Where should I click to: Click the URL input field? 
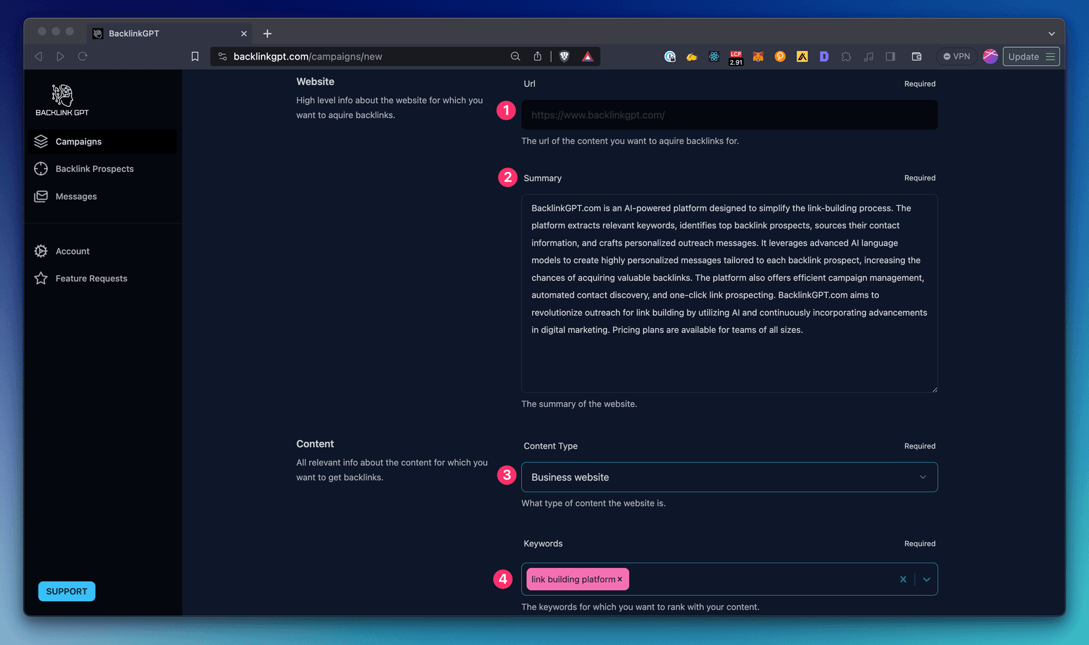click(729, 115)
